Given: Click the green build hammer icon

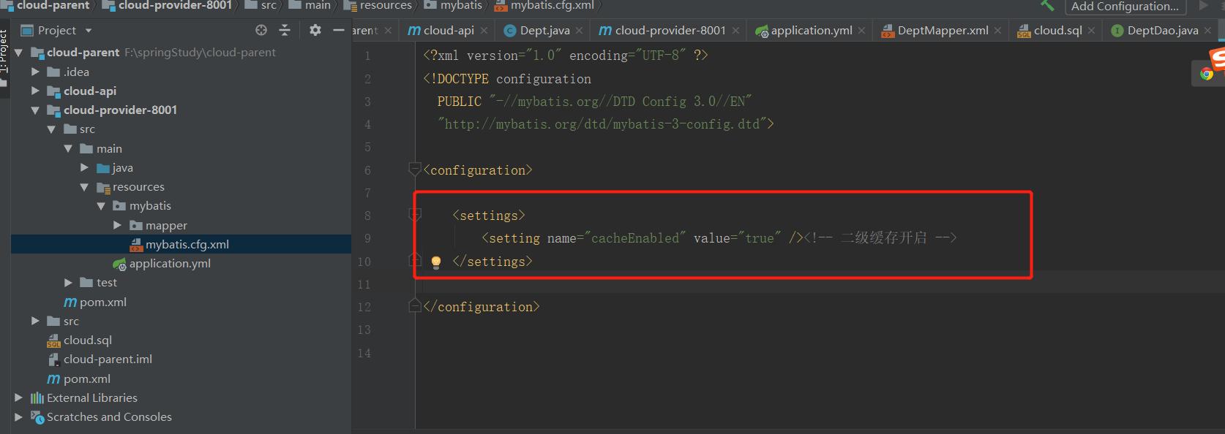Looking at the screenshot, I should coord(1047,6).
